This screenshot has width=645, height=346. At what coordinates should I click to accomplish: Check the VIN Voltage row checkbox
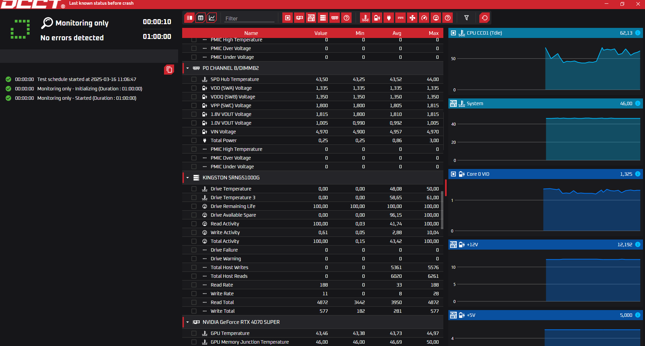pos(194,132)
